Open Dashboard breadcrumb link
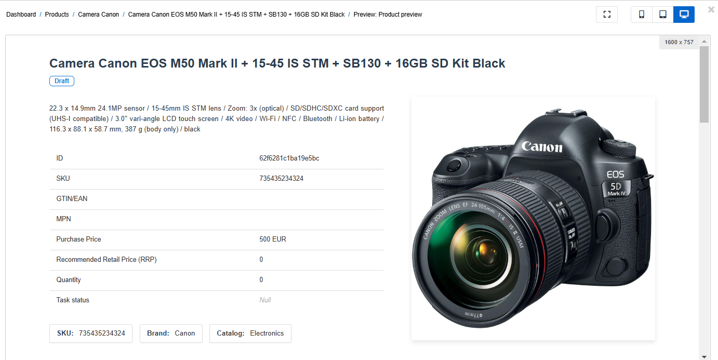The height and width of the screenshot is (360, 718). coord(21,15)
